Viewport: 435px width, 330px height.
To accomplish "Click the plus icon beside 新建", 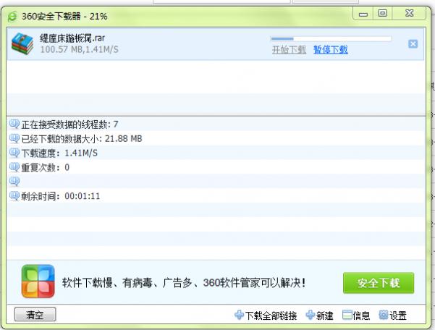I will (x=310, y=315).
